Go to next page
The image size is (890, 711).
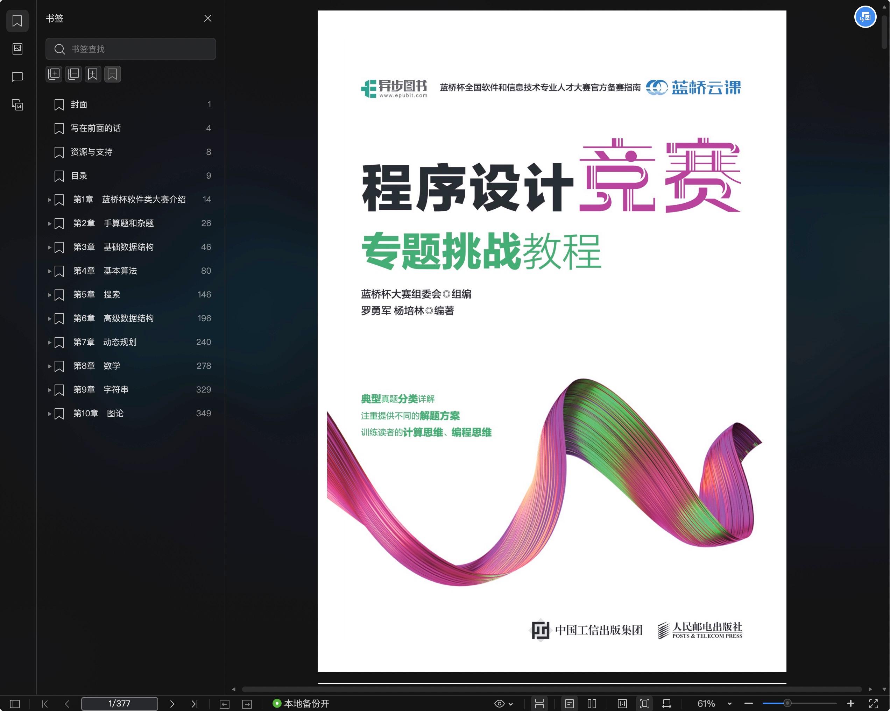(172, 704)
